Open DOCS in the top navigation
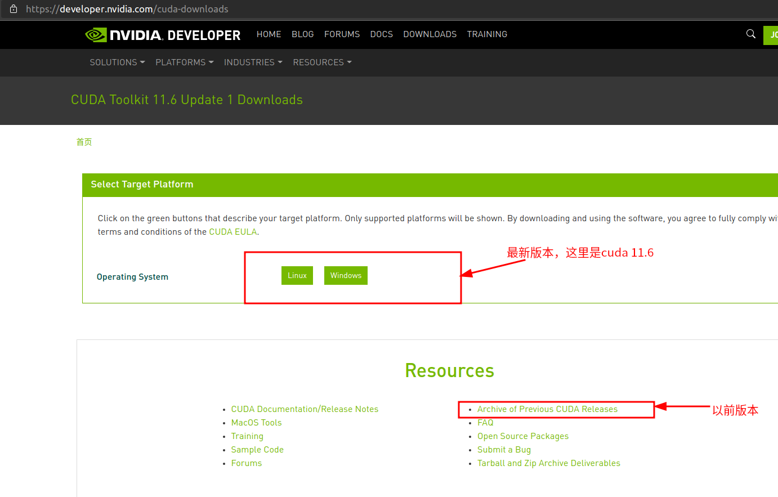The height and width of the screenshot is (497, 778). [x=382, y=34]
